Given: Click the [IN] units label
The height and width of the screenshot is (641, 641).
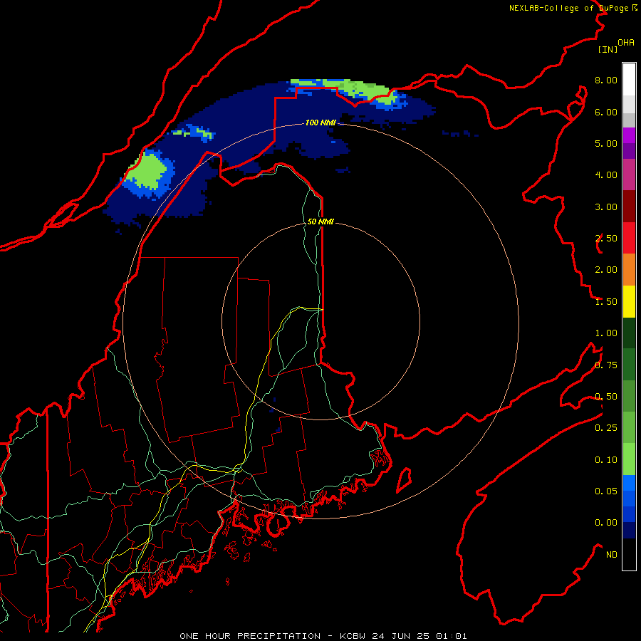Looking at the screenshot, I should pyautogui.click(x=608, y=49).
